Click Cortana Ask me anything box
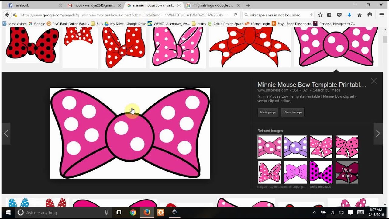Image resolution: width=389 pixels, height=219 pixels. click(64, 212)
